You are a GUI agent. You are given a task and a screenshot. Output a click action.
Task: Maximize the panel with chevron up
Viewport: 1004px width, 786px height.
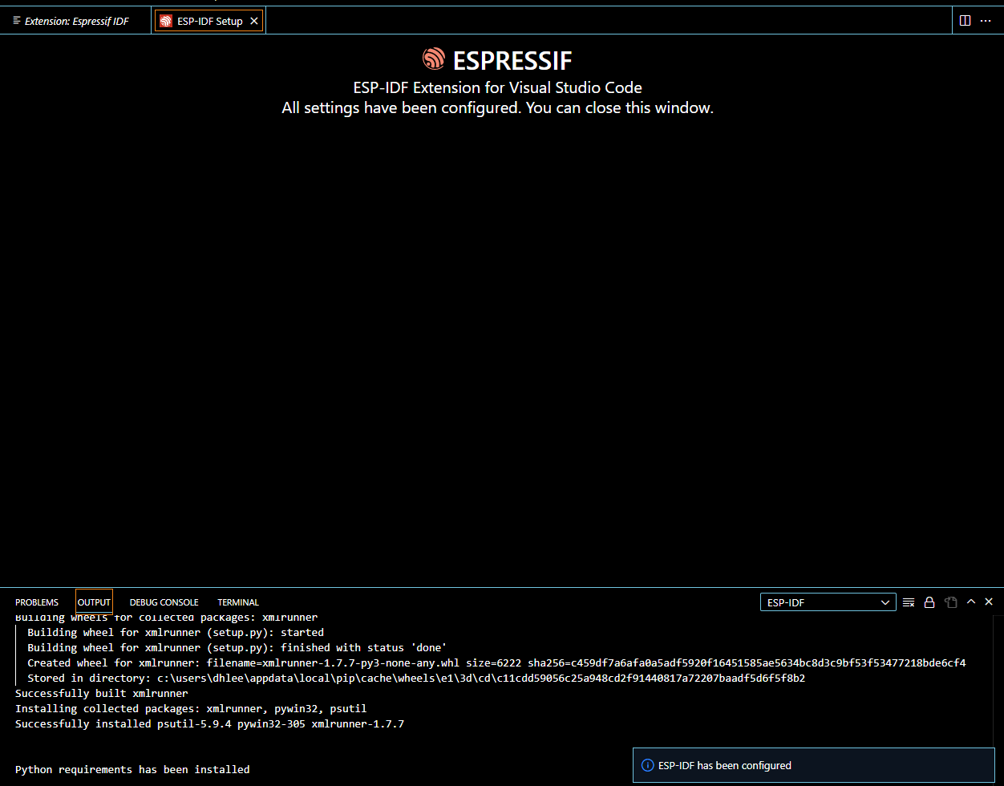(x=971, y=602)
